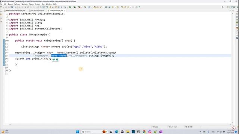Open the Window menu
This screenshot has width=239, height=134.
point(49,4)
